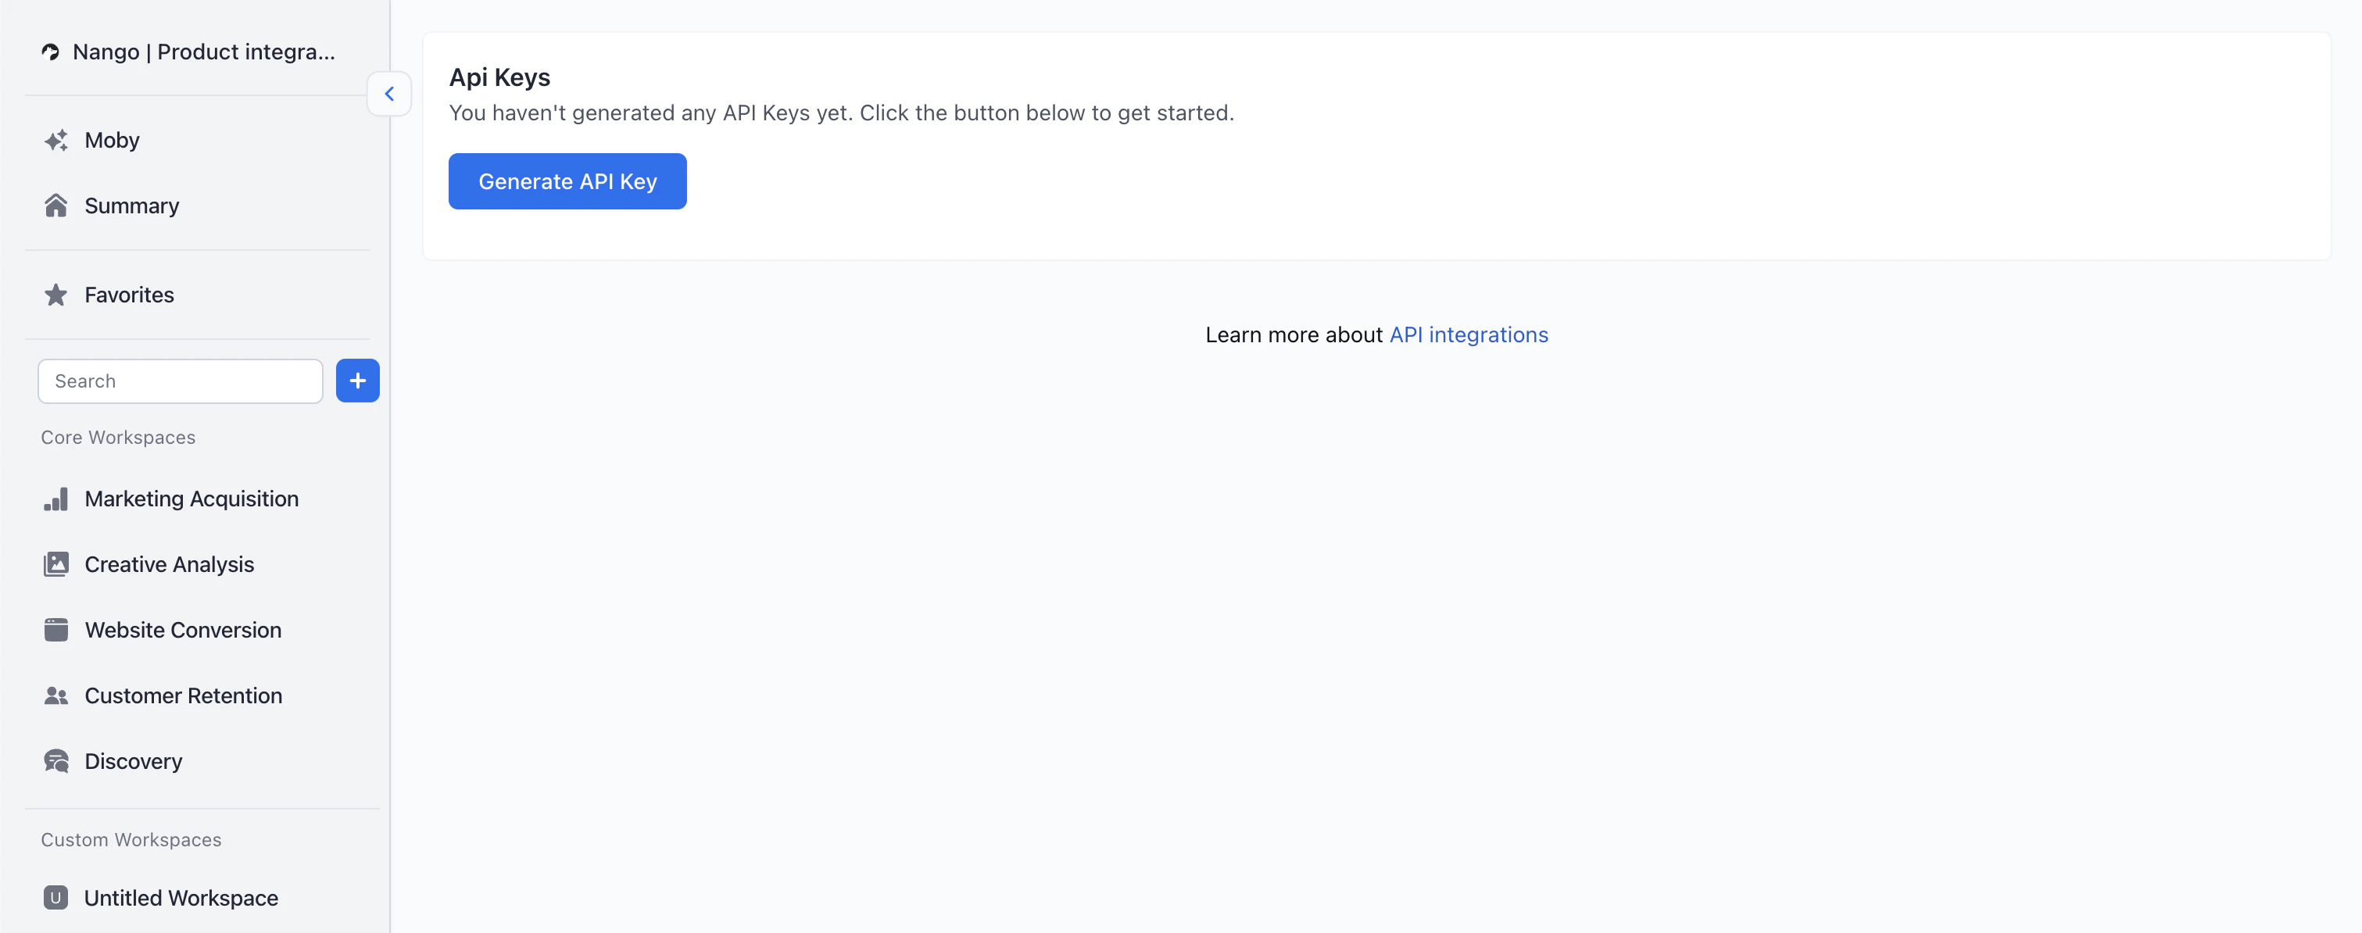
Task: Collapse the sidebar with the chevron
Action: pos(388,94)
